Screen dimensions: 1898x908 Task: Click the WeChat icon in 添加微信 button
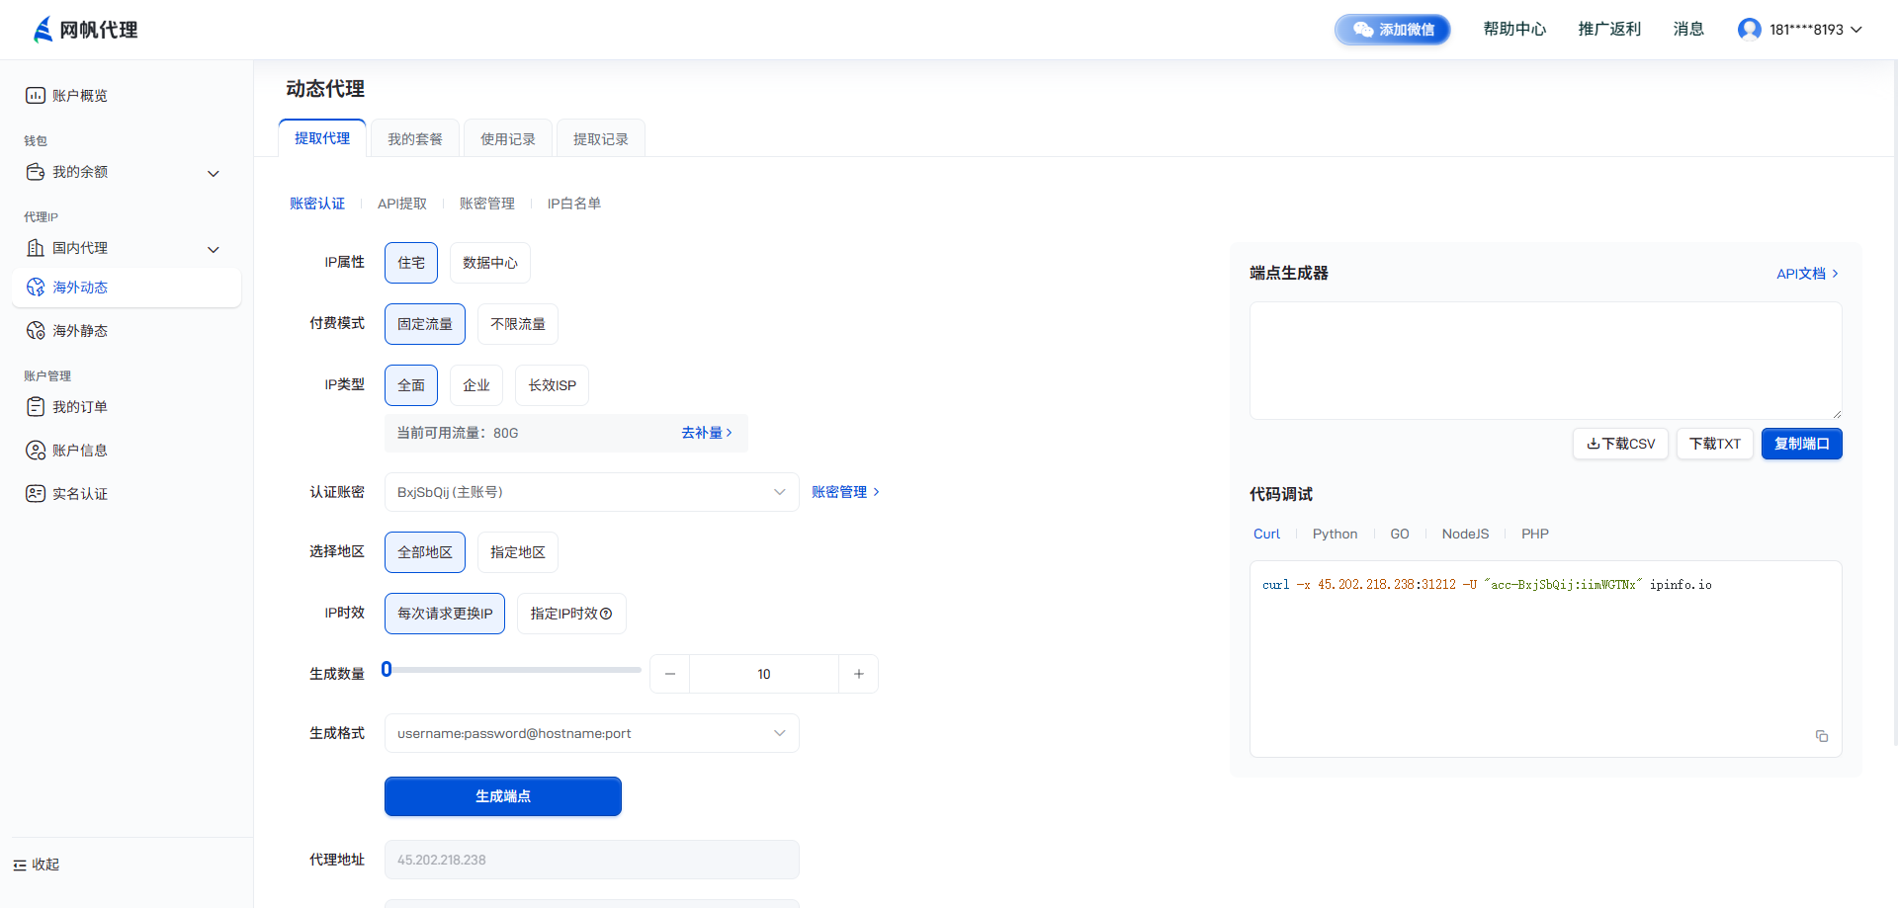tap(1363, 30)
